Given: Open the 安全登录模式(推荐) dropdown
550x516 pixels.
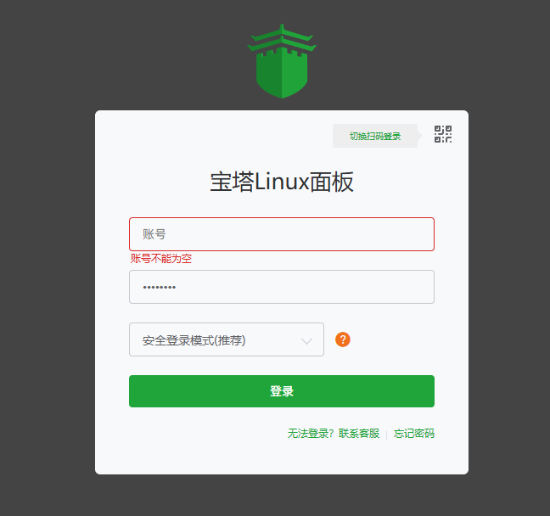Looking at the screenshot, I should [x=227, y=339].
